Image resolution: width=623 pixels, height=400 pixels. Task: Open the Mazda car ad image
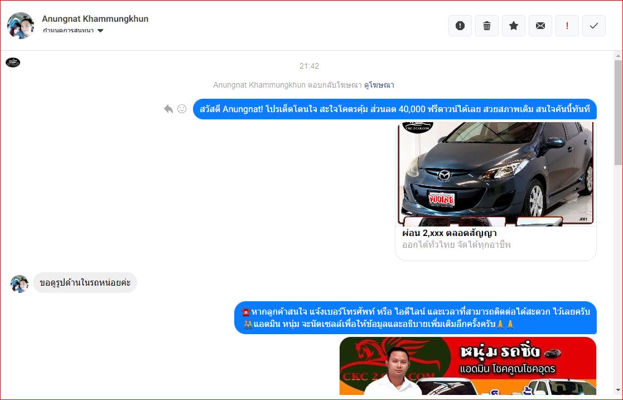[496, 174]
